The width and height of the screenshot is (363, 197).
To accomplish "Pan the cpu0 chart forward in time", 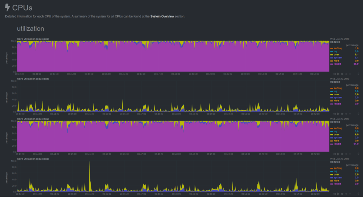I will 342,74.
